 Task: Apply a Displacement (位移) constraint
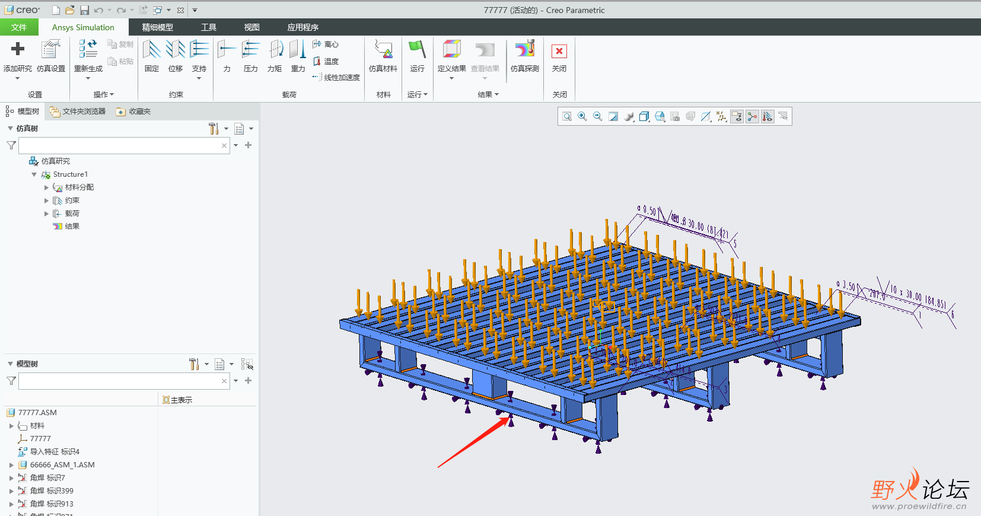pyautogui.click(x=176, y=56)
